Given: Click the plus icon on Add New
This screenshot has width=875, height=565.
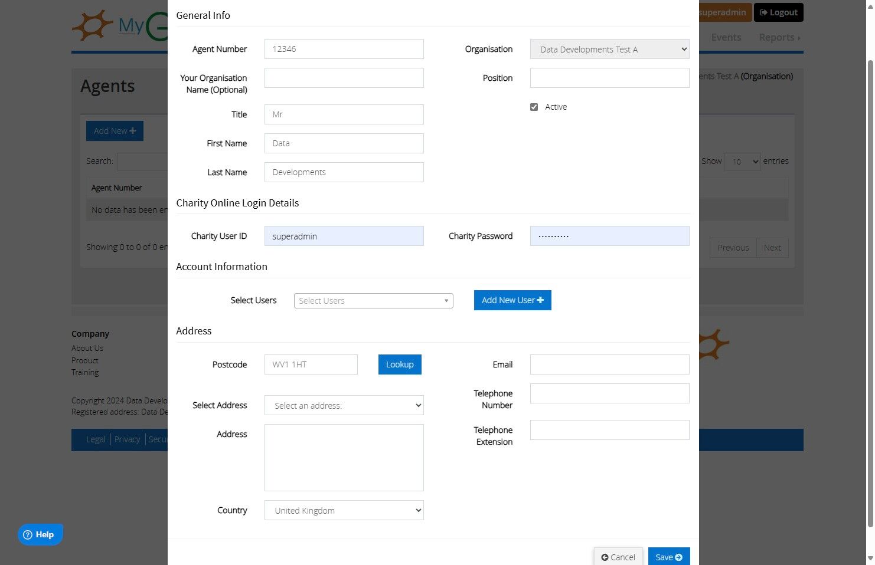Looking at the screenshot, I should (x=132, y=131).
